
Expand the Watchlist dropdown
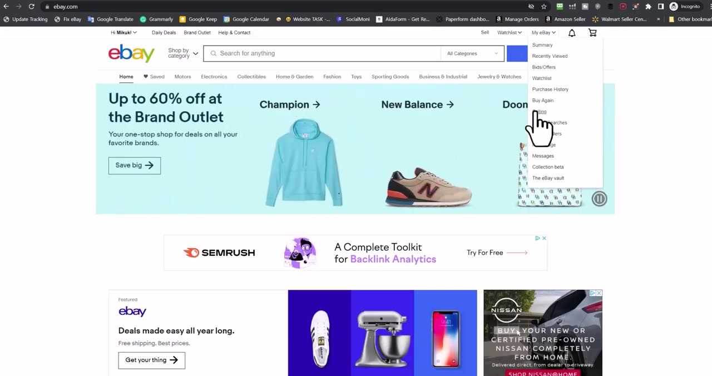point(510,33)
